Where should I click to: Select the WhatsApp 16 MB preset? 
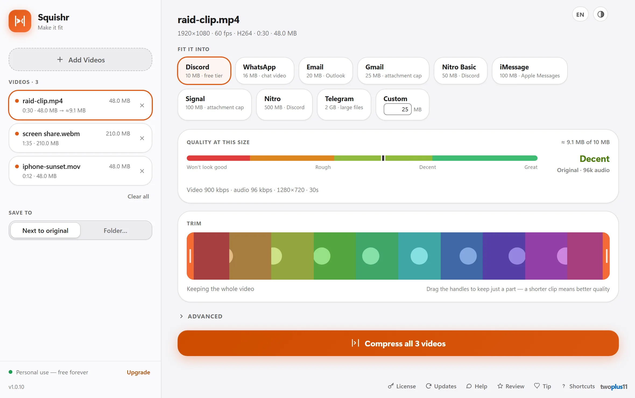pos(264,71)
